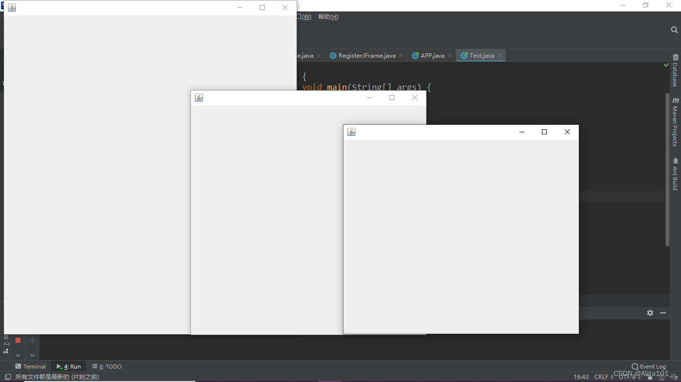
Task: Click the Test.java runnable class icon
Action: click(464, 56)
